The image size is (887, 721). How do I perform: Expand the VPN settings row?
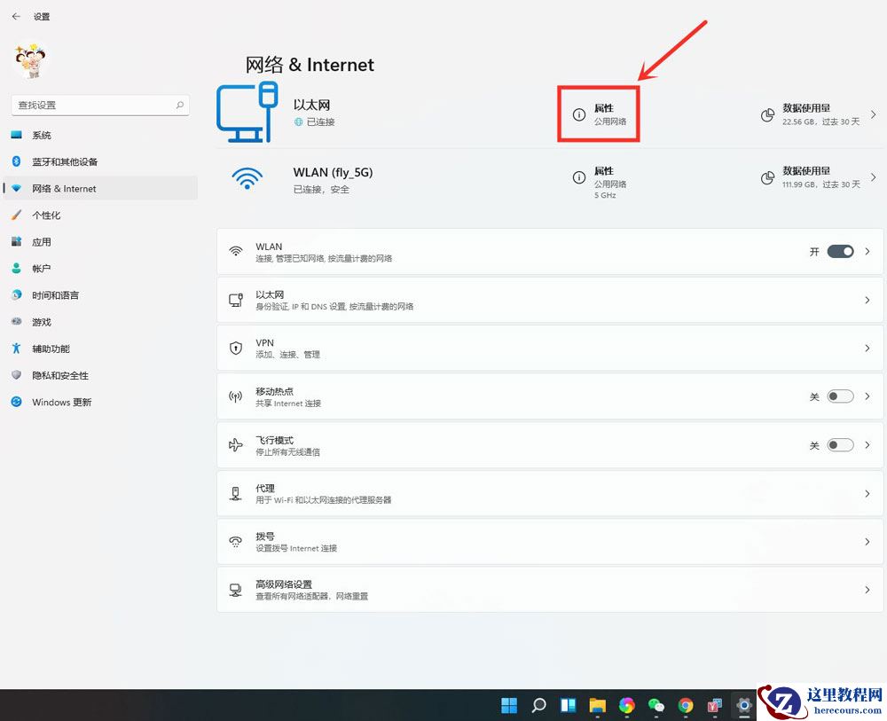coord(867,348)
